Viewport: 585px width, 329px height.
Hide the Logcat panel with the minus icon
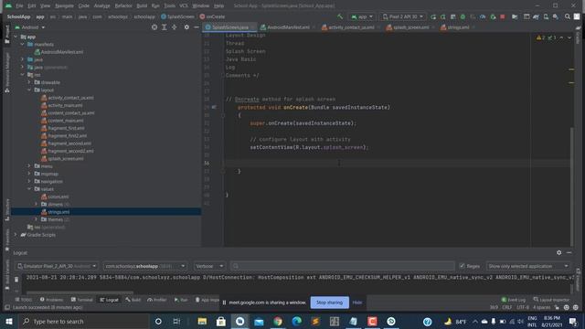point(569,252)
